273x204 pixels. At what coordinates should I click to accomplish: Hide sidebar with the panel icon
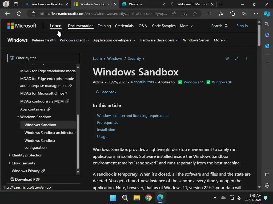click(x=267, y=175)
